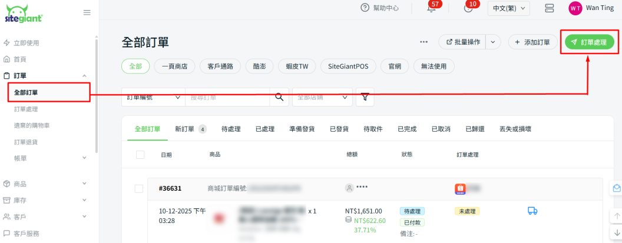The width and height of the screenshot is (622, 243).
Task: Open the filter funnel icon
Action: click(x=365, y=97)
